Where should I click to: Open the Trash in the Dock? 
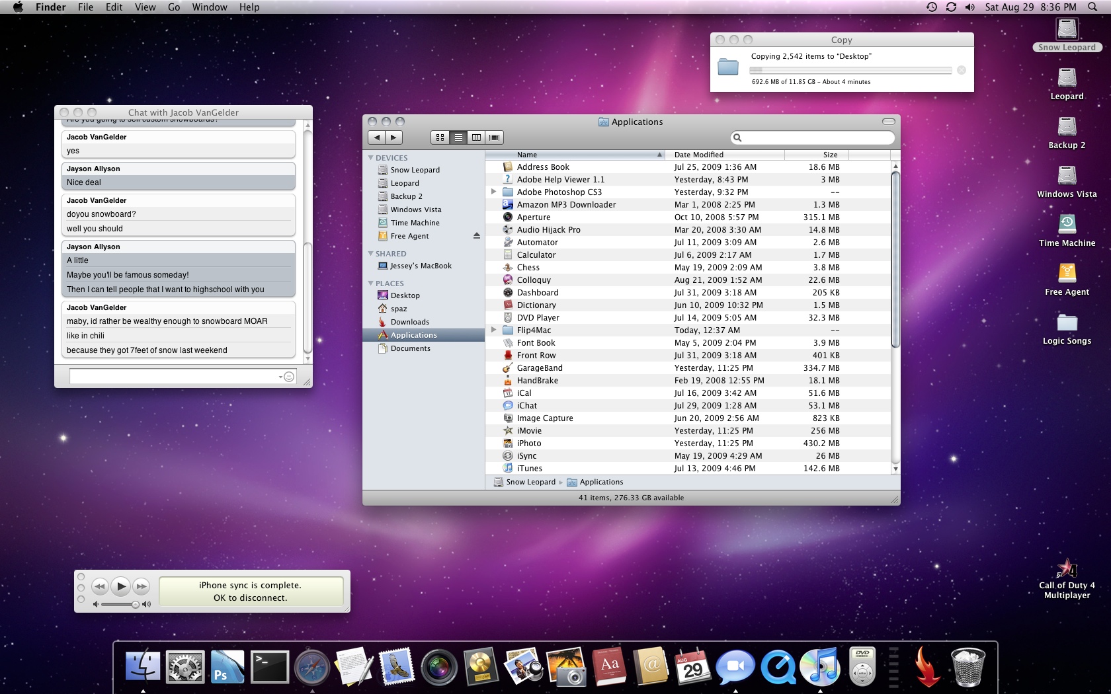967,667
